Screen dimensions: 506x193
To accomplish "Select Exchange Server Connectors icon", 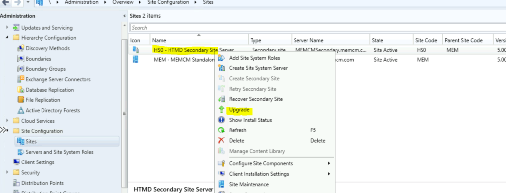I will pos(21,79).
